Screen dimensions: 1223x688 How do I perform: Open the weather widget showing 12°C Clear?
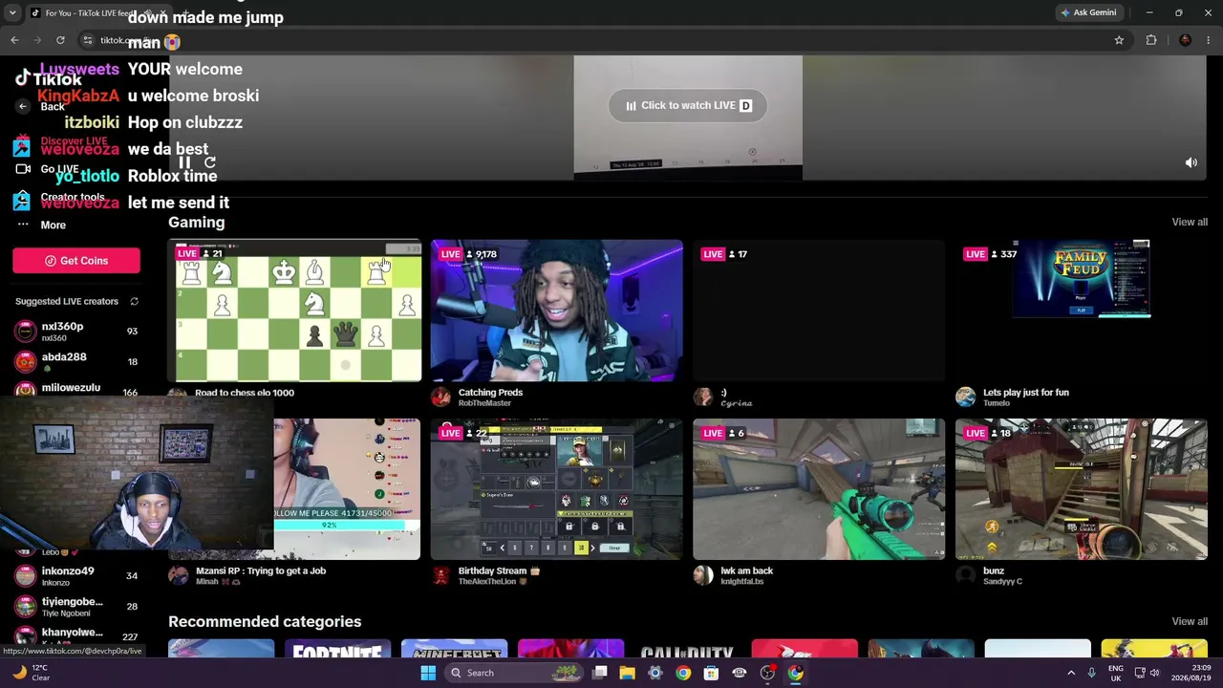click(x=31, y=673)
